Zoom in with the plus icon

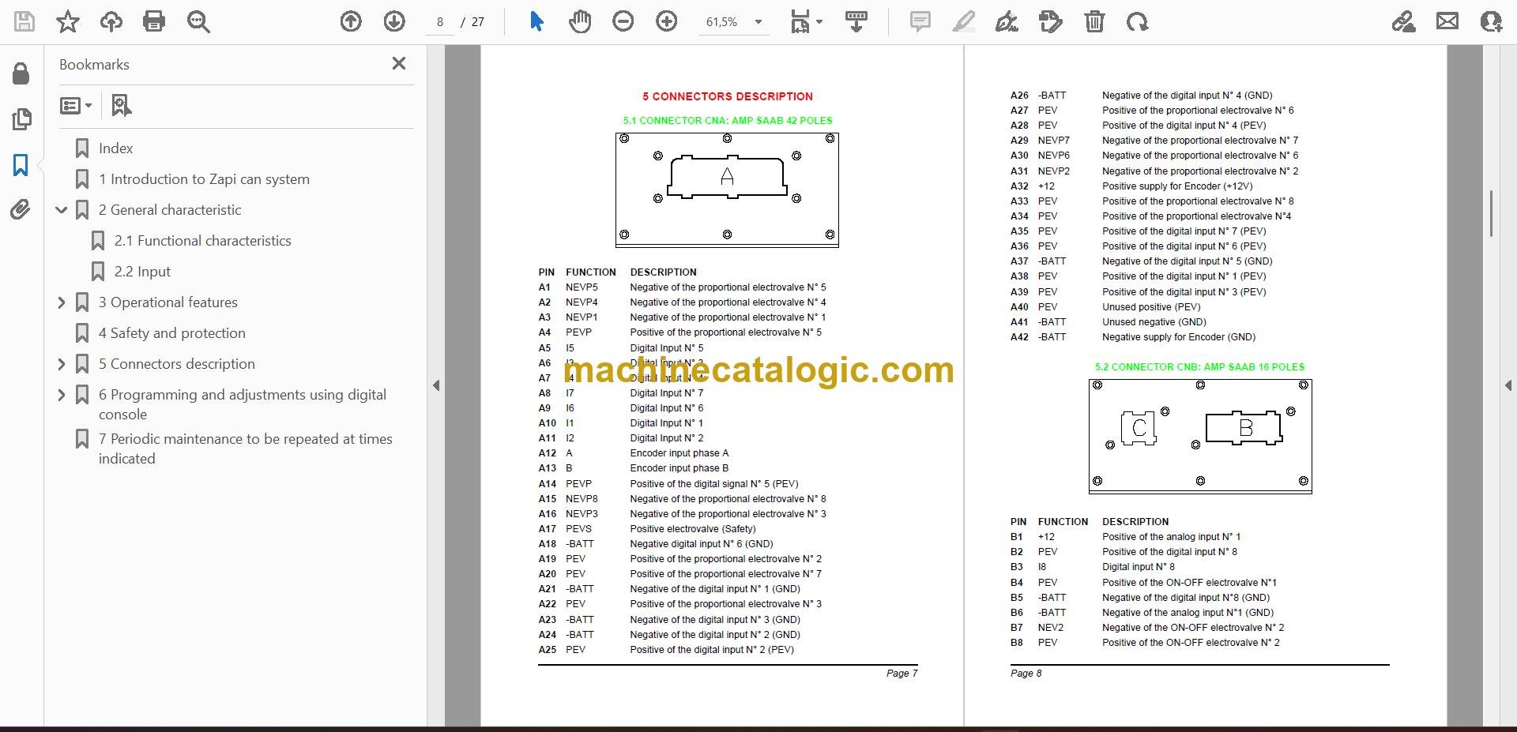667,21
